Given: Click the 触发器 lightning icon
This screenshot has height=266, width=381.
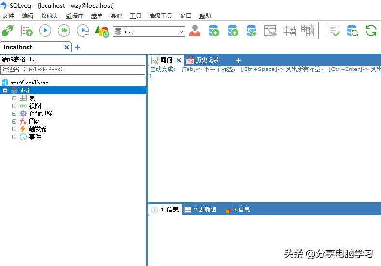Looking at the screenshot, I should click(x=23, y=129).
